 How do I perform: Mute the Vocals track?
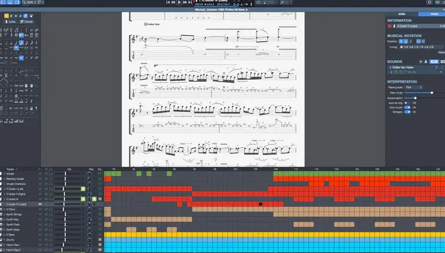[x=46, y=173]
